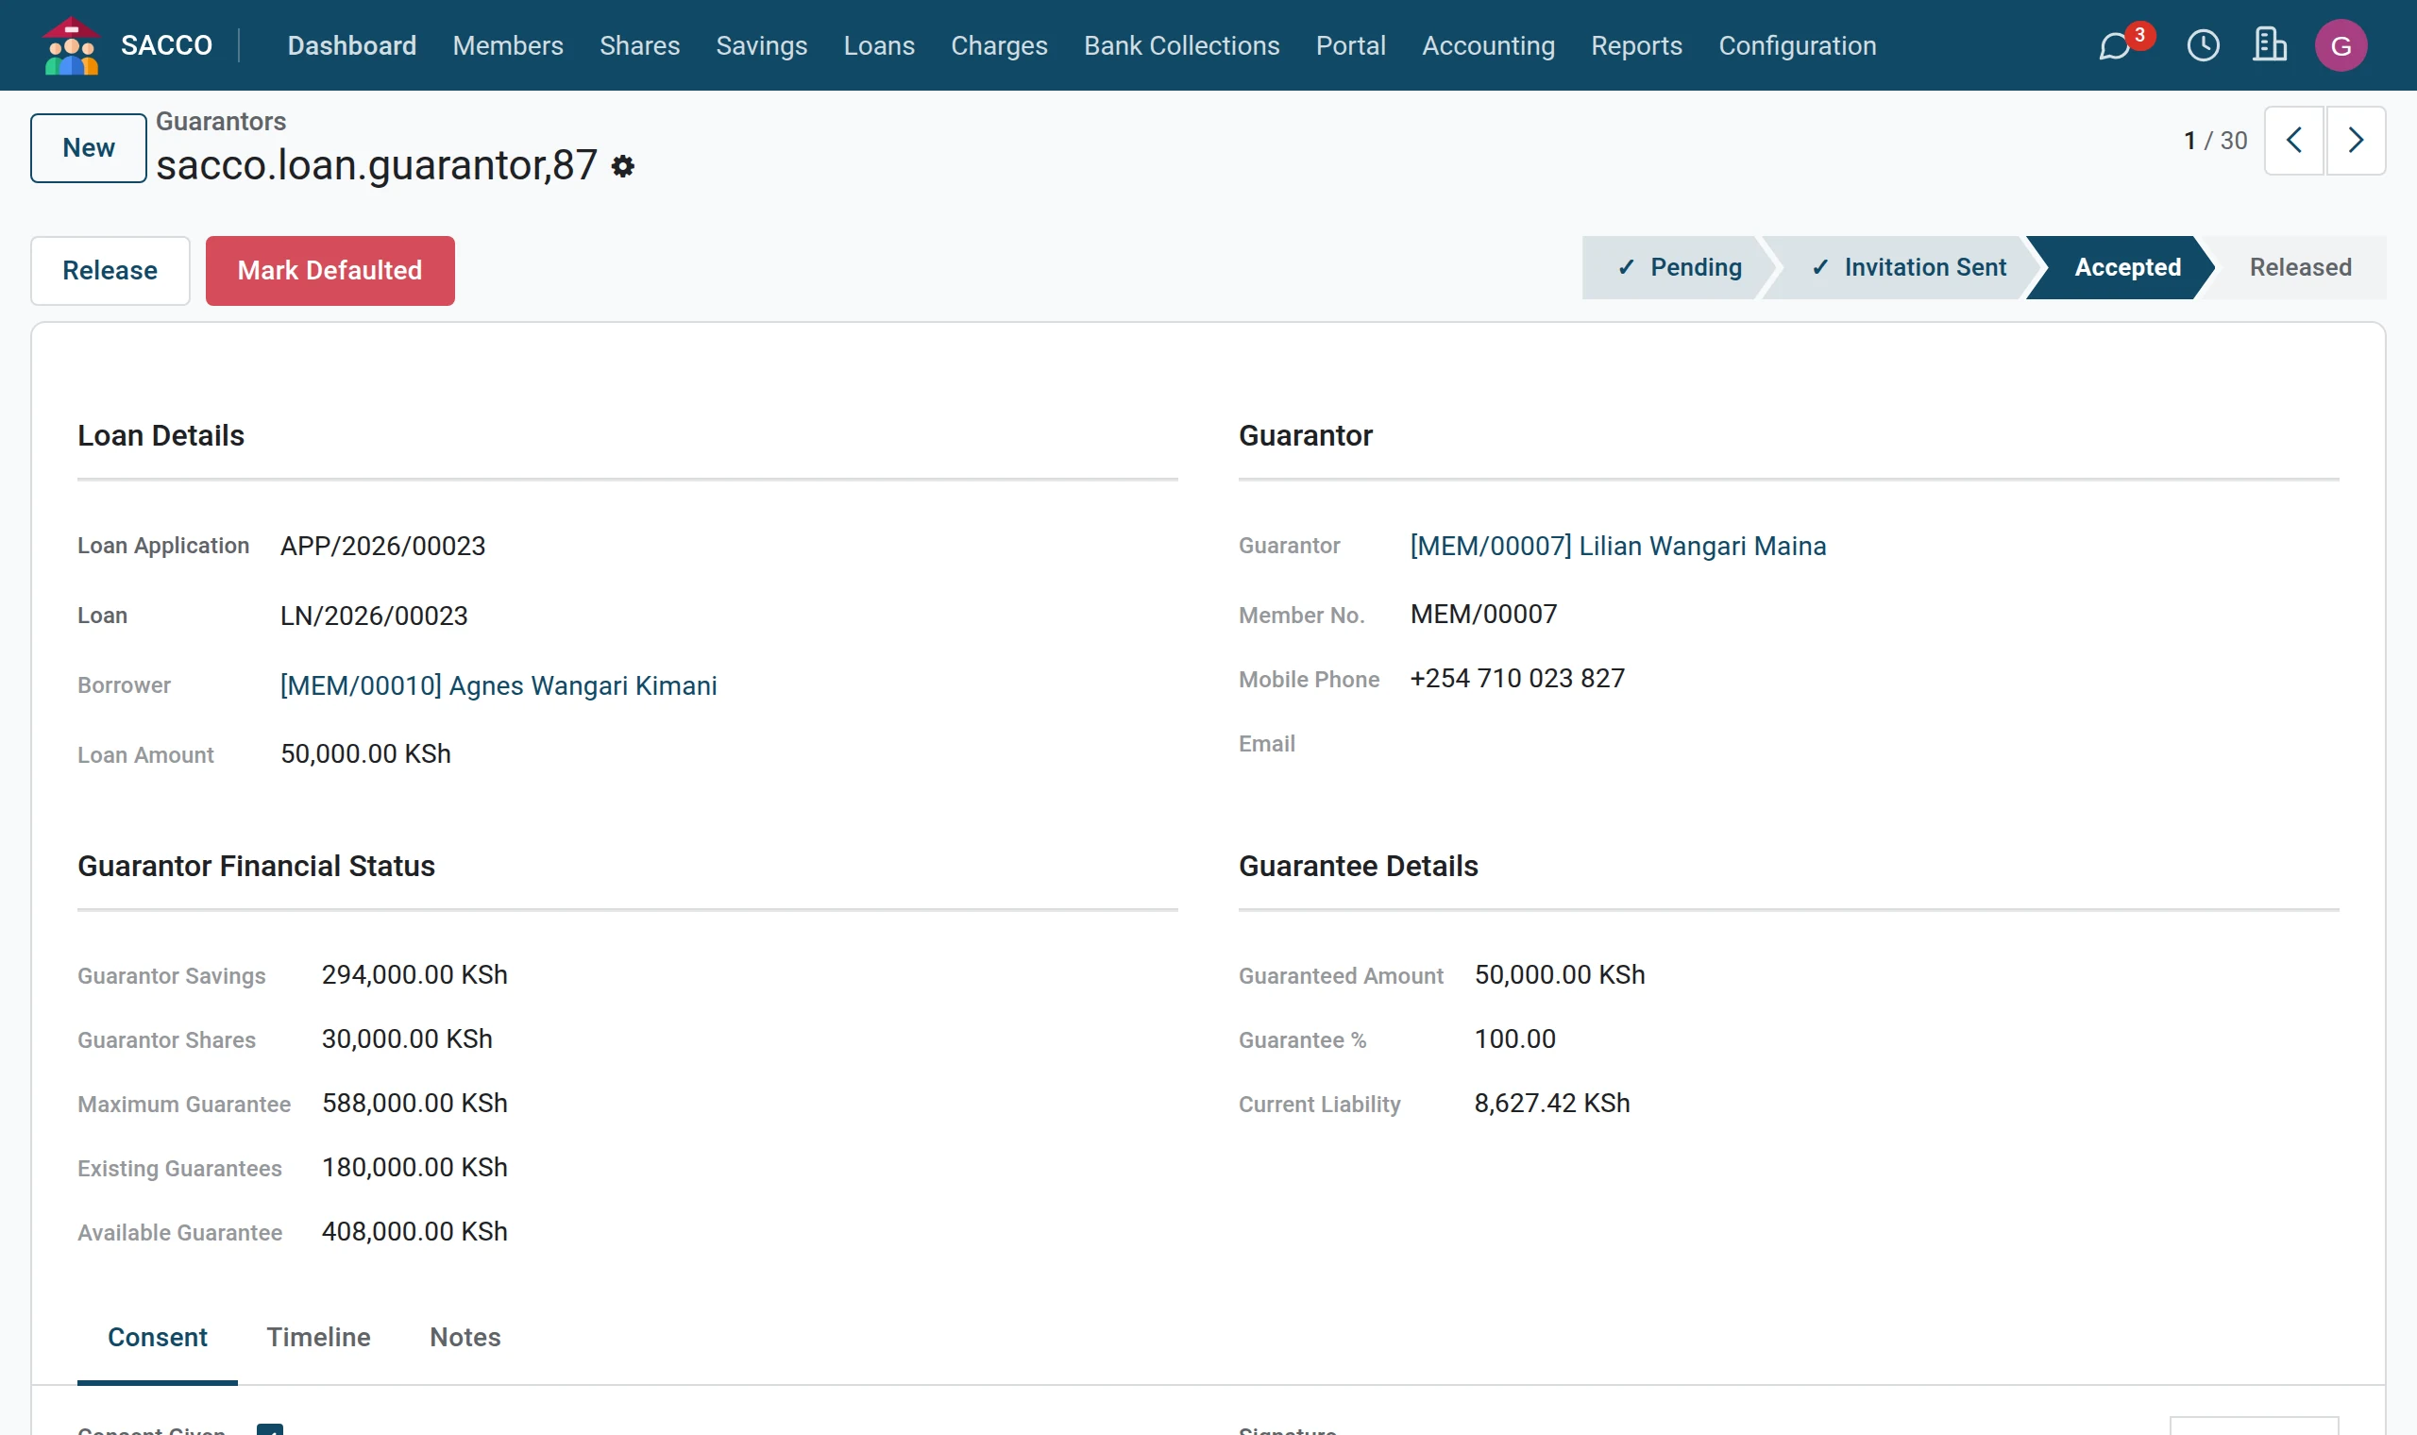
Task: Open the Configuration menu
Action: click(x=1798, y=45)
